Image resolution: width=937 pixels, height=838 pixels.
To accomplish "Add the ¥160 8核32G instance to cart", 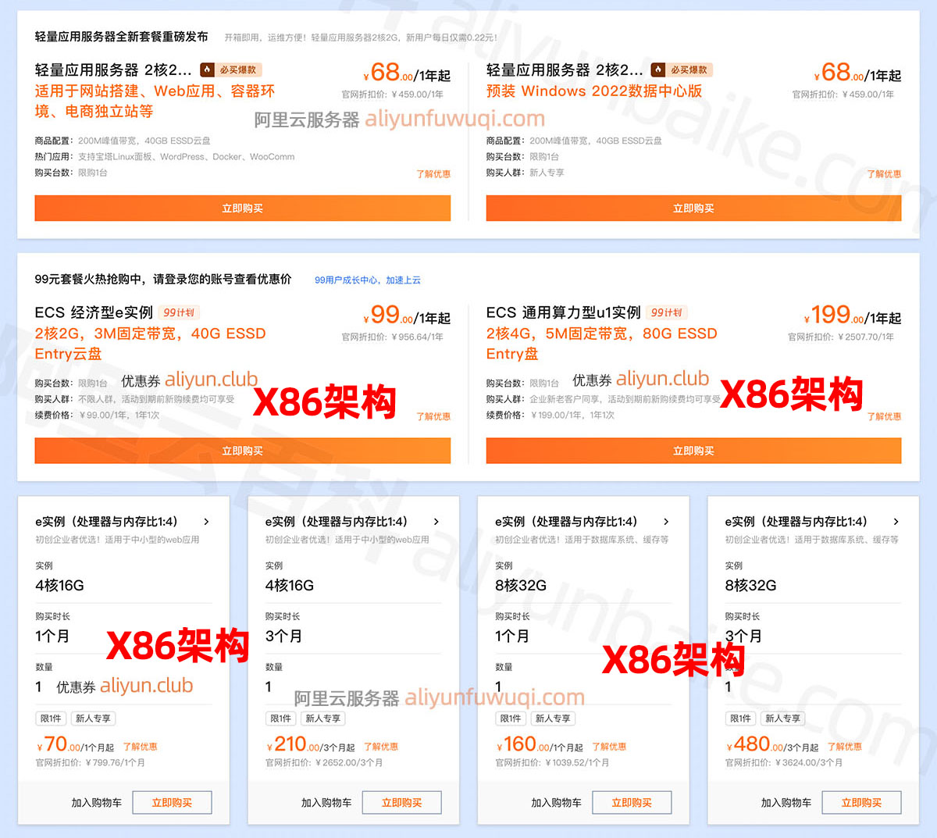I will tap(557, 802).
